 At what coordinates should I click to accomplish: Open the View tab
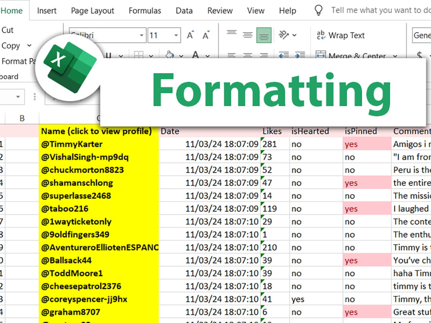click(256, 10)
